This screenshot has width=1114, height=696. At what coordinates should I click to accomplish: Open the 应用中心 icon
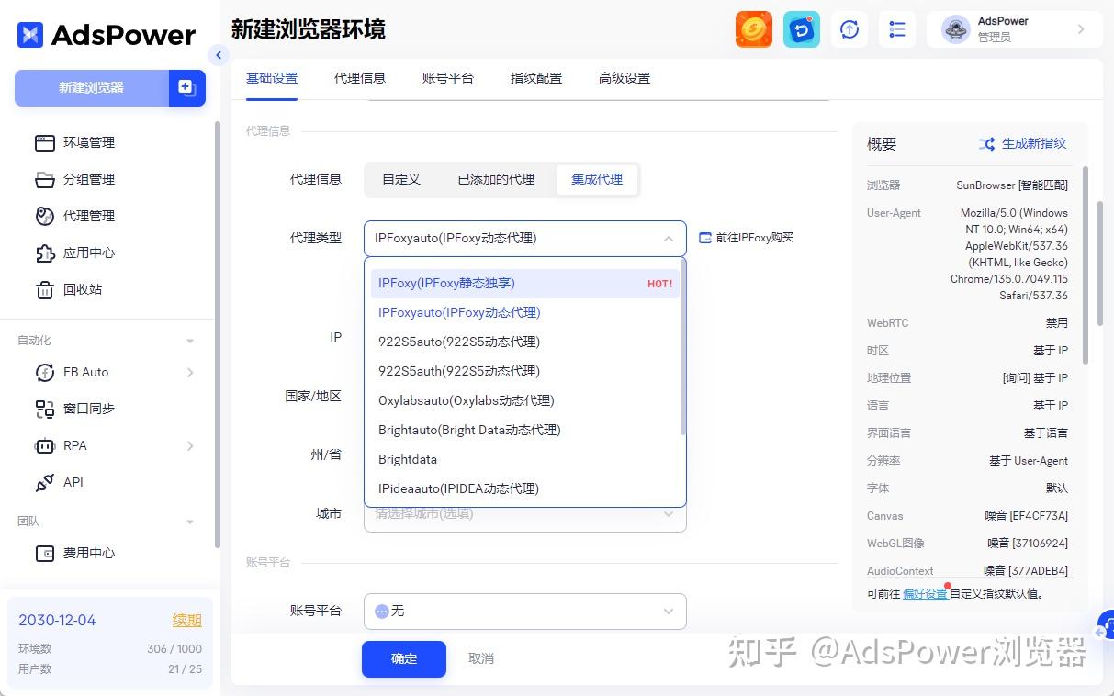click(x=45, y=253)
